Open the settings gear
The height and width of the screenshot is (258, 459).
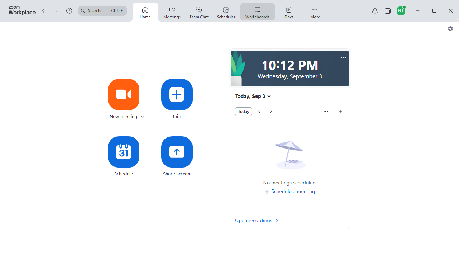click(450, 29)
